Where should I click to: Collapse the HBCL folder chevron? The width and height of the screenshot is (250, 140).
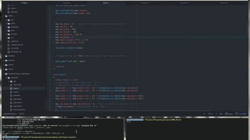click(x=4, y=16)
